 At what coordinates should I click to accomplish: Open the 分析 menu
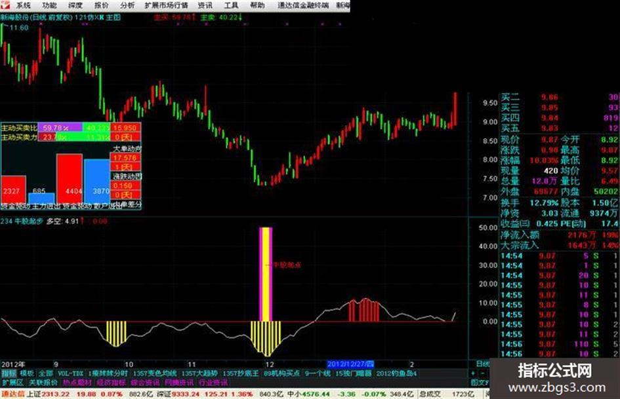[127, 5]
